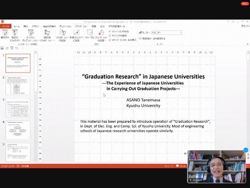
Task: Start slide show from the beginning
Action: 5,34
